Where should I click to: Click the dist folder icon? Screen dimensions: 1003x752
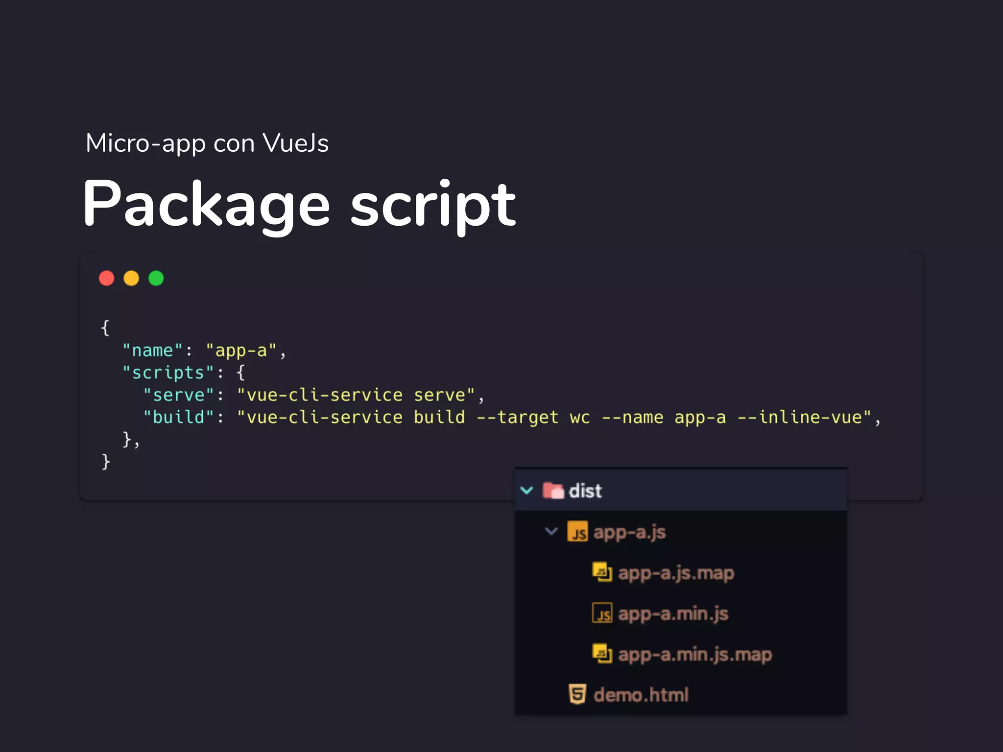[553, 490]
